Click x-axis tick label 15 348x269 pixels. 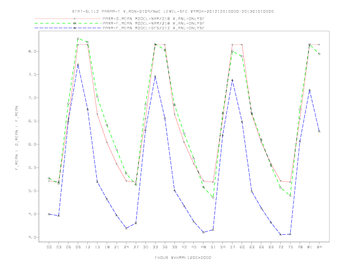pos(97,247)
